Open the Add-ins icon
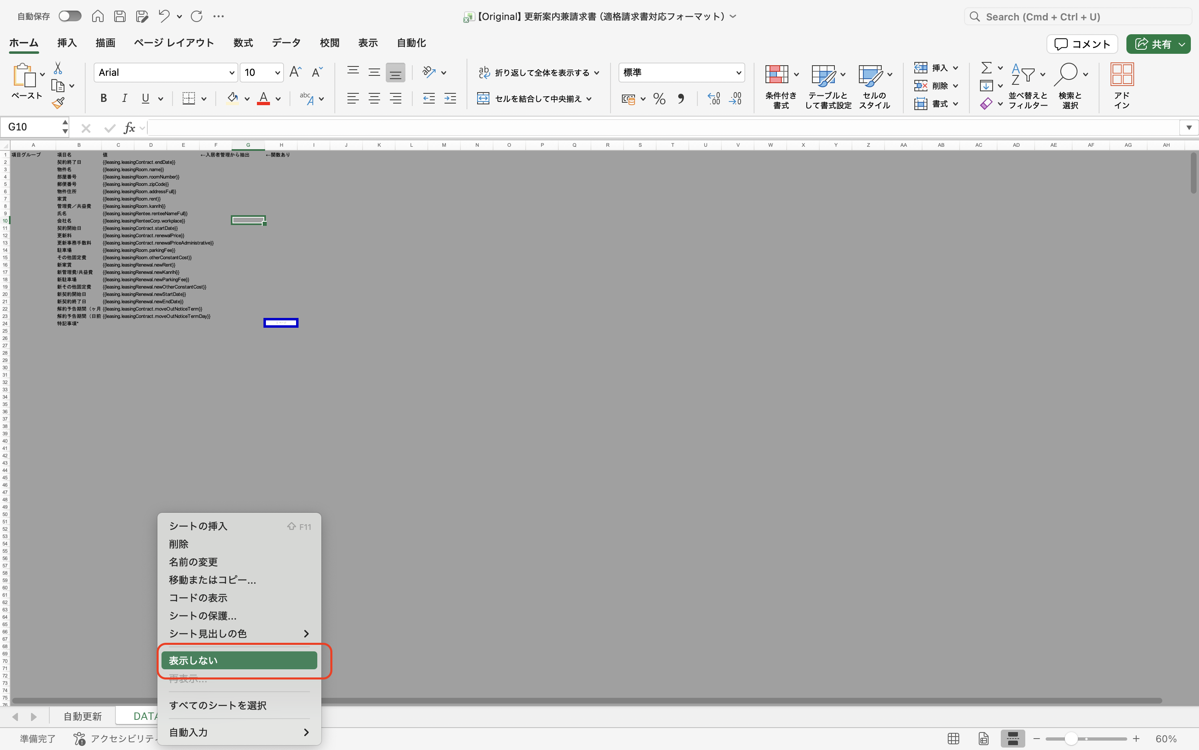1199x750 pixels. click(1122, 85)
